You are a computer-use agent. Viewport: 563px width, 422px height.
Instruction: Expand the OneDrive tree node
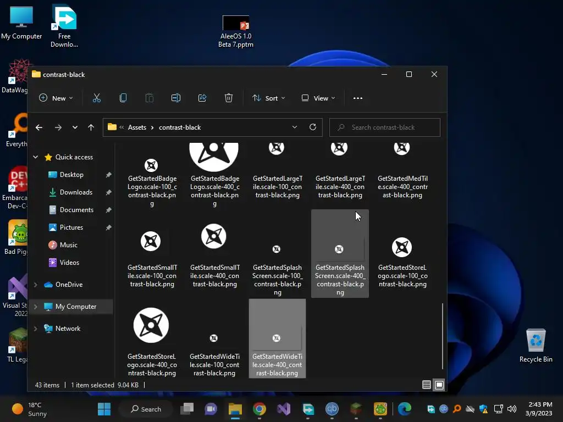click(36, 285)
